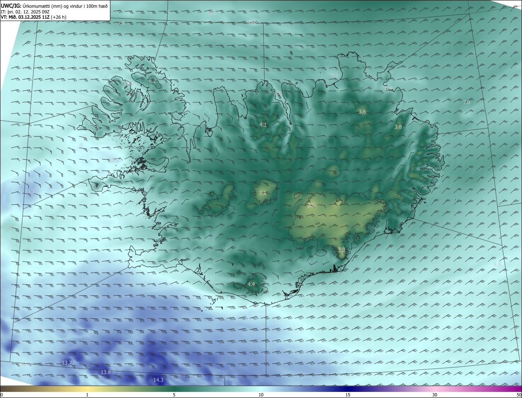Screen dimensions: 522x398
Task: Click the 5 tick on the color scale
Action: coord(174,395)
